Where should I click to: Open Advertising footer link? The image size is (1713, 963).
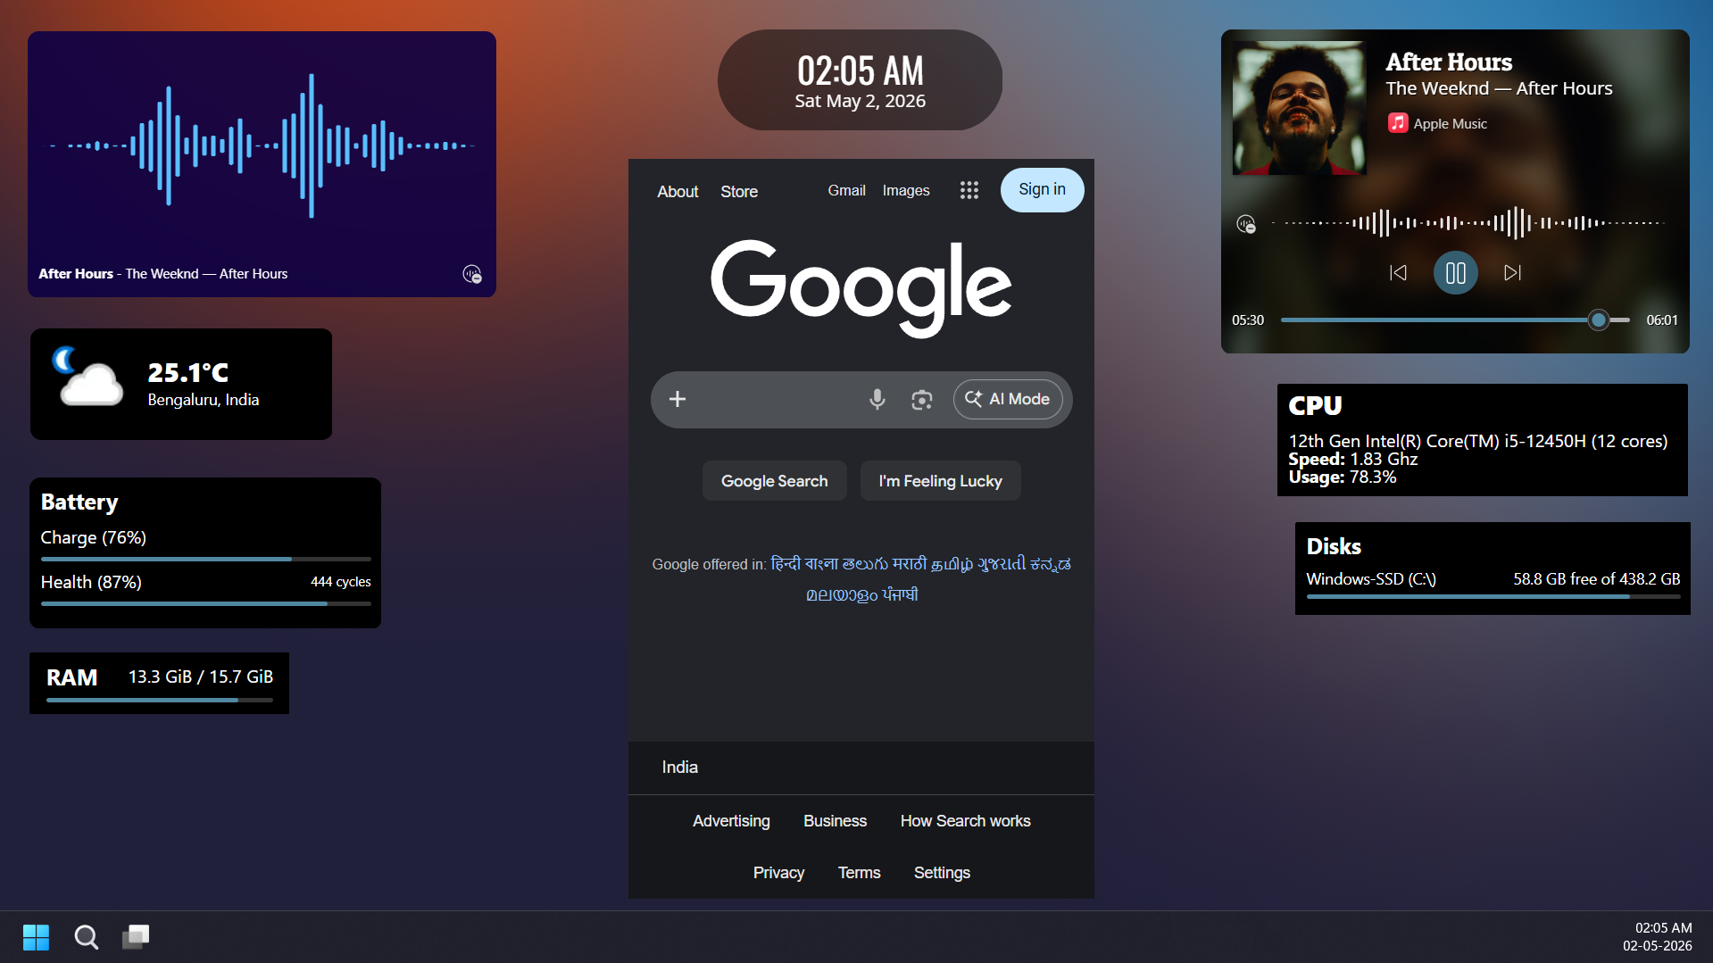point(731,821)
